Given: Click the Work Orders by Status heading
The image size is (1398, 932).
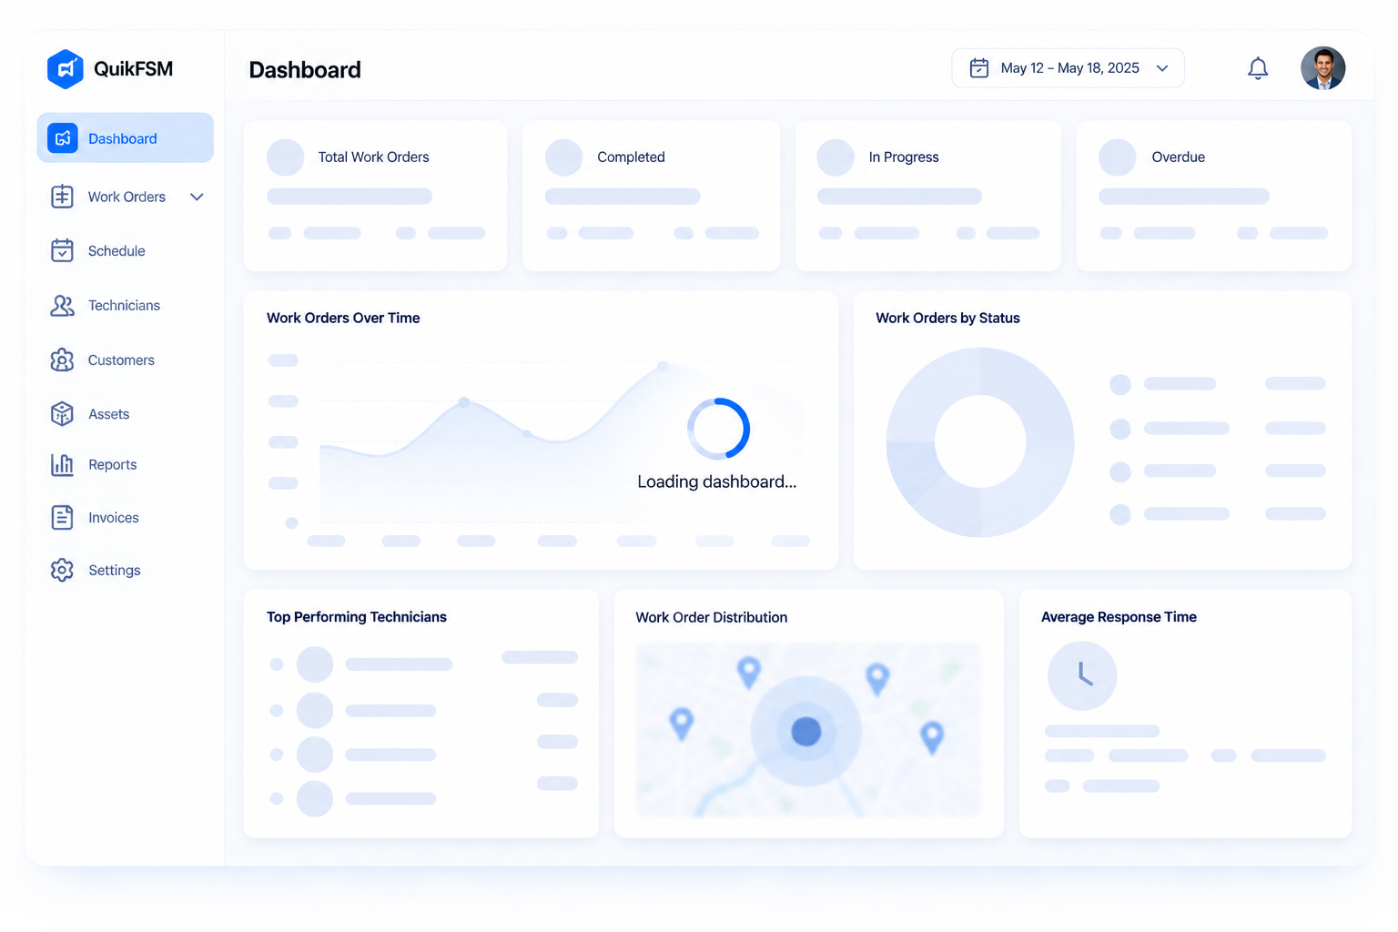Looking at the screenshot, I should (x=947, y=318).
